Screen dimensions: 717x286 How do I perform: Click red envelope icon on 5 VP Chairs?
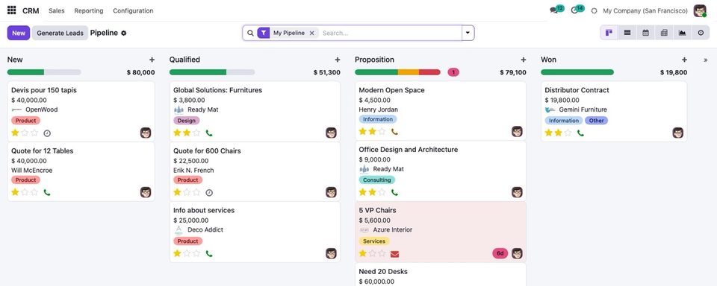tap(394, 254)
